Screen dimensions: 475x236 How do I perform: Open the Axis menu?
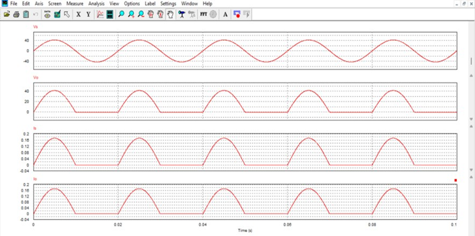point(39,4)
